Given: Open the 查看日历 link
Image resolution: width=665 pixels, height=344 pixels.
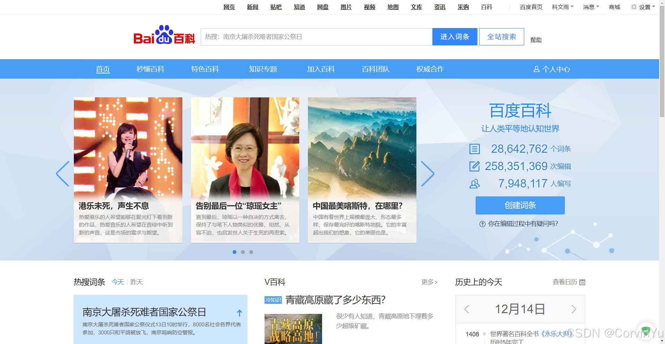Looking at the screenshot, I should [565, 282].
